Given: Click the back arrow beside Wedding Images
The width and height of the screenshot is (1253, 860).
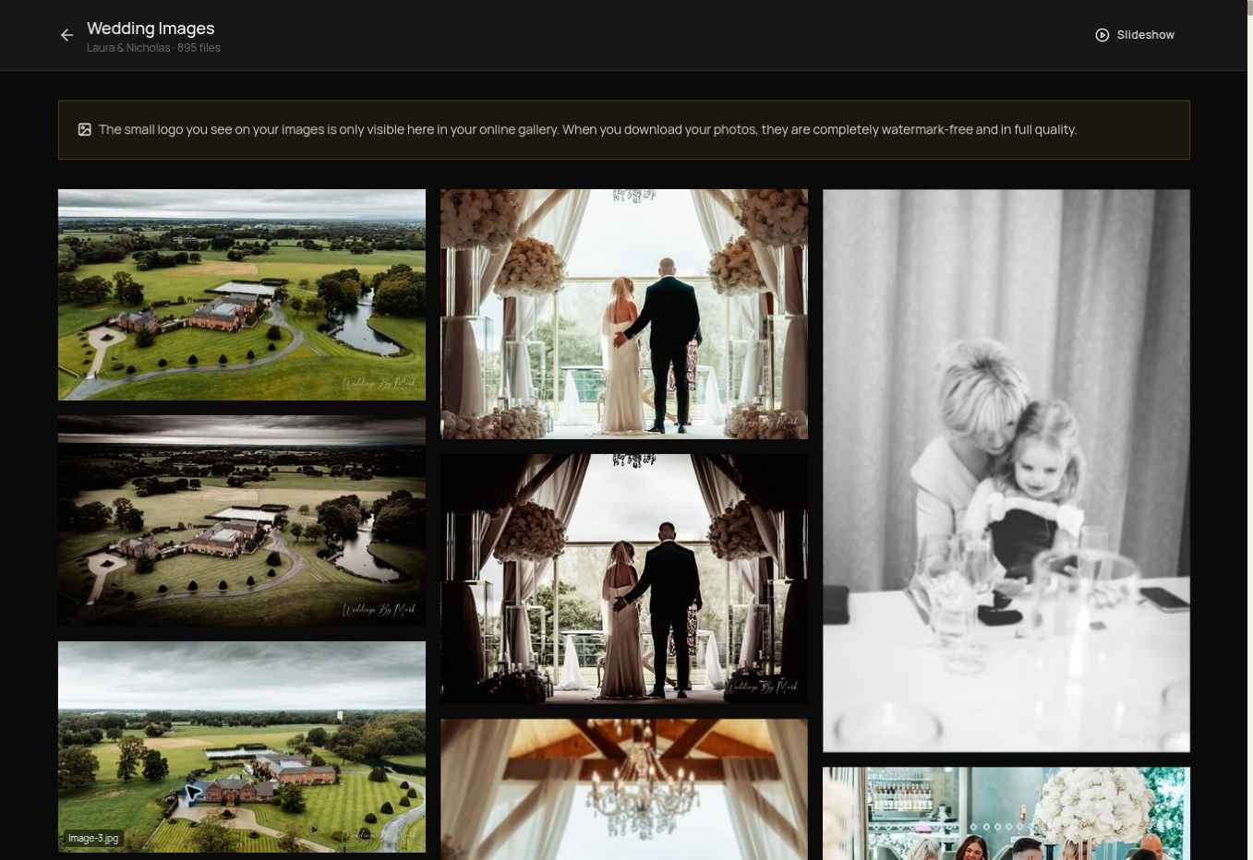Looking at the screenshot, I should pyautogui.click(x=66, y=35).
